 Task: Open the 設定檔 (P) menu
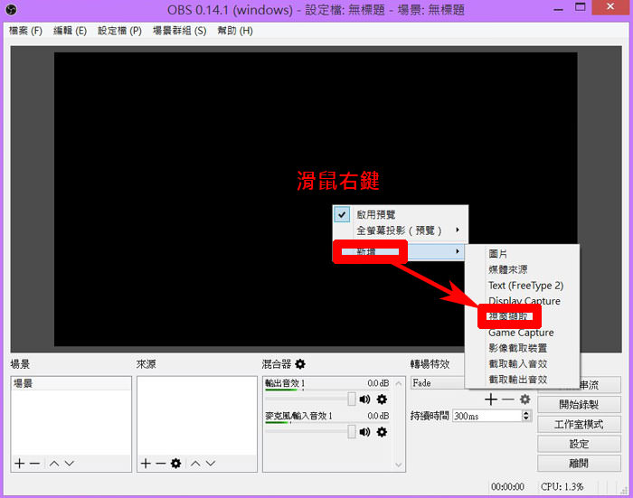pyautogui.click(x=119, y=31)
